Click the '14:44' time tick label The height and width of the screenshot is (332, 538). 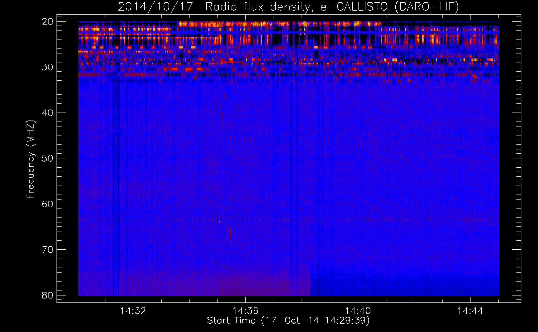pos(470,311)
